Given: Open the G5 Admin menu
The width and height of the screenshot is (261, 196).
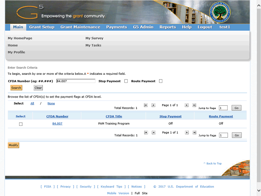Looking at the screenshot, I should coord(143,27).
